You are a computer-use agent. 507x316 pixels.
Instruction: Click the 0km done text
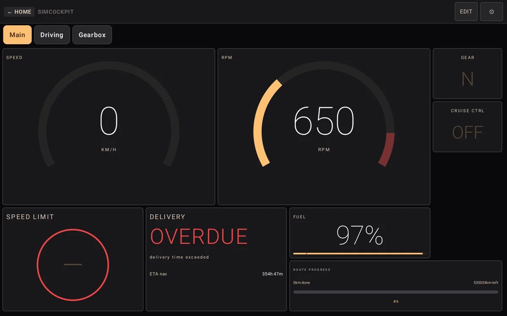click(302, 283)
